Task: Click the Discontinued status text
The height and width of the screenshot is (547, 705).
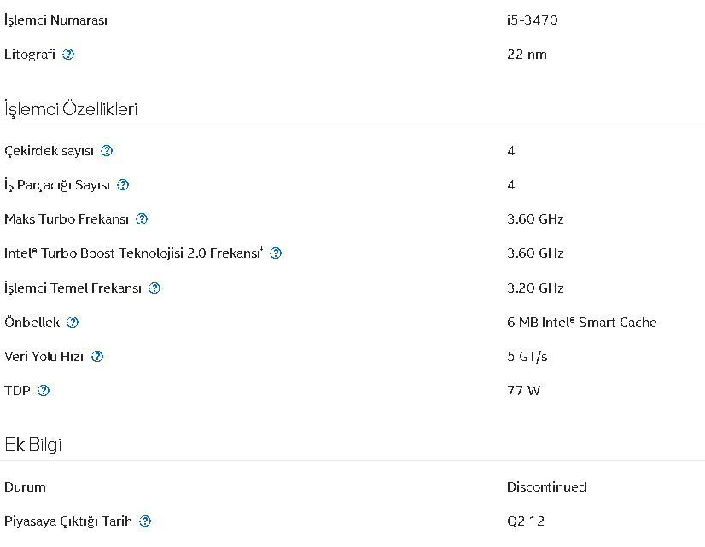Action: point(546,487)
